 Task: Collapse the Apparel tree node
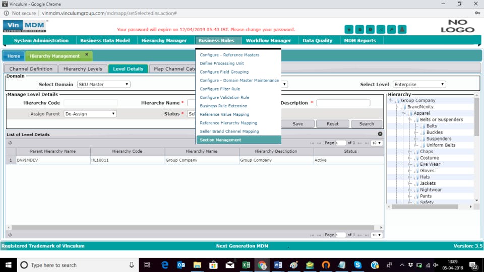[404, 113]
